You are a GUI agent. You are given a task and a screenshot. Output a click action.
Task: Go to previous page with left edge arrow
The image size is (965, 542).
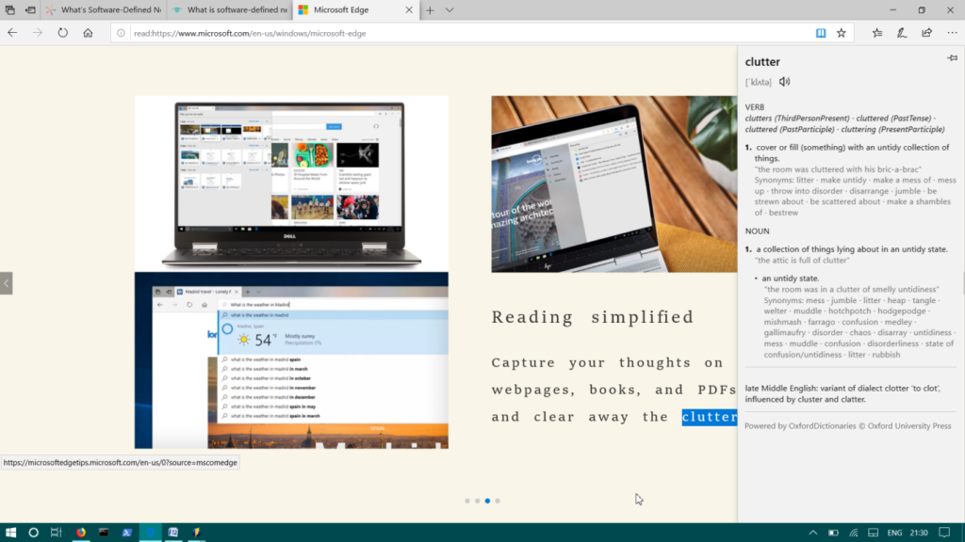7,283
